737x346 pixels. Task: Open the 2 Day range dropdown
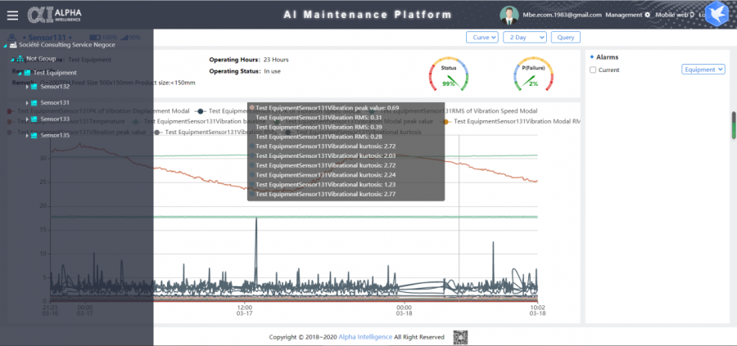(524, 37)
